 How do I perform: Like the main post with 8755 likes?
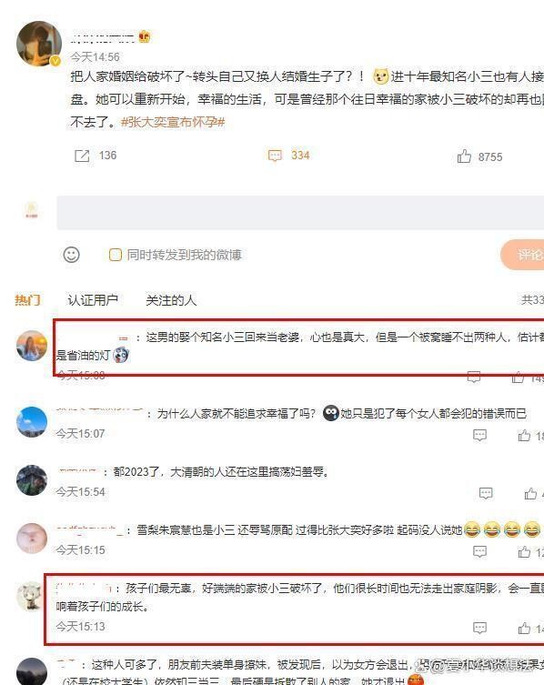click(464, 156)
